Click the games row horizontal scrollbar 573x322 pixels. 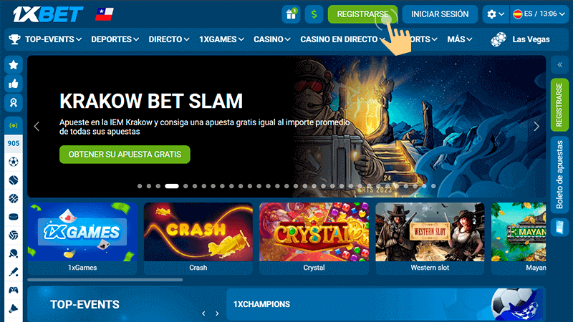[105, 280]
